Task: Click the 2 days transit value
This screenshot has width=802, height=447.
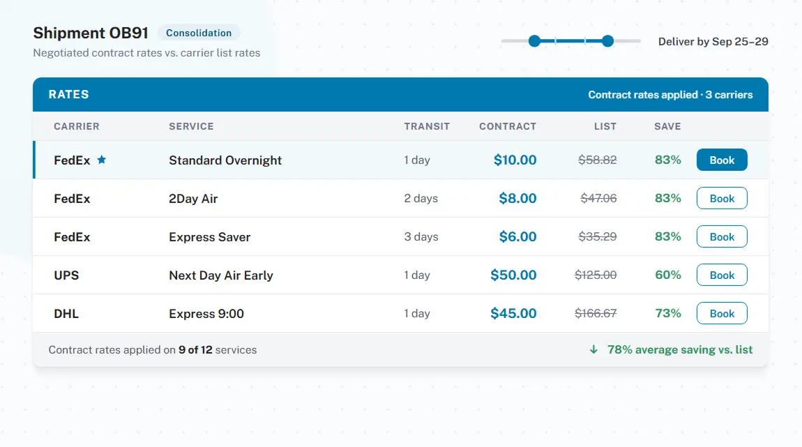Action: [x=421, y=199]
